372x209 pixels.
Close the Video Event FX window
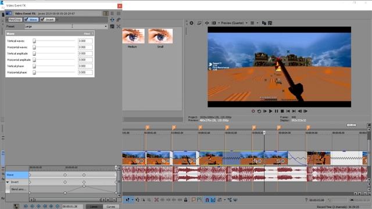(x=120, y=6)
